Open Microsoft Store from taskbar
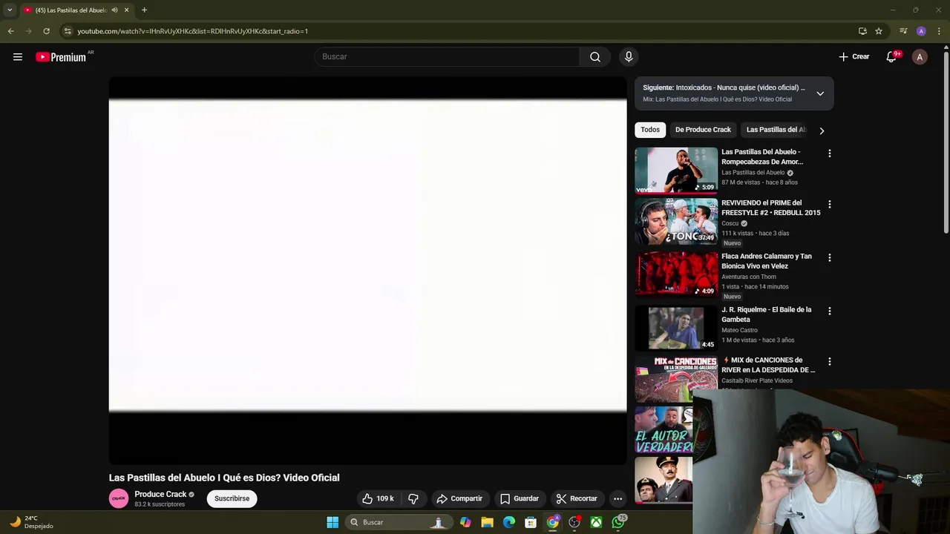The width and height of the screenshot is (950, 534). point(531,522)
